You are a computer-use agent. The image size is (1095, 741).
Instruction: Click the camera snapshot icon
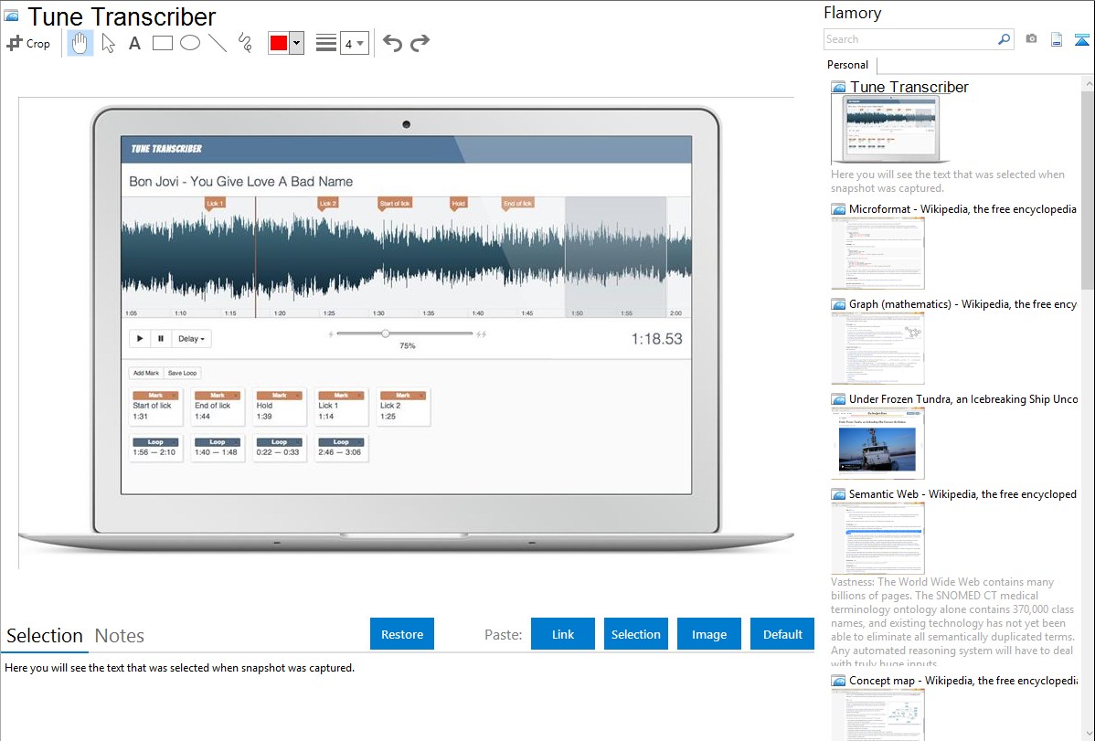click(1031, 39)
